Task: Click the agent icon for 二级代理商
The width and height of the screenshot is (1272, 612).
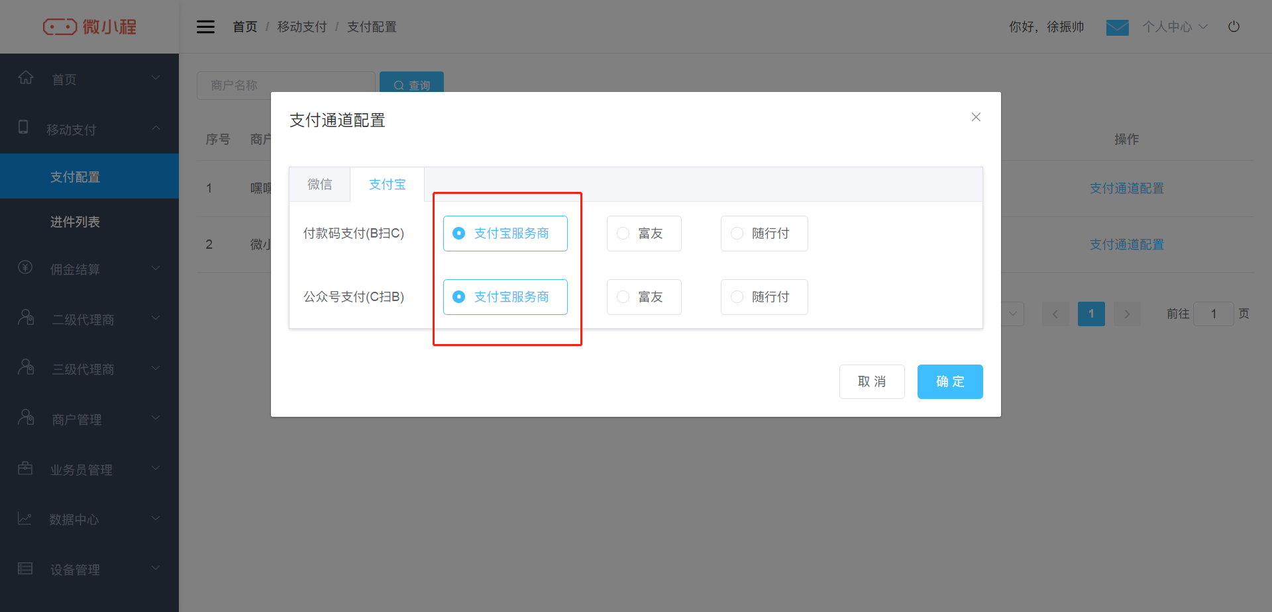Action: pos(26,318)
